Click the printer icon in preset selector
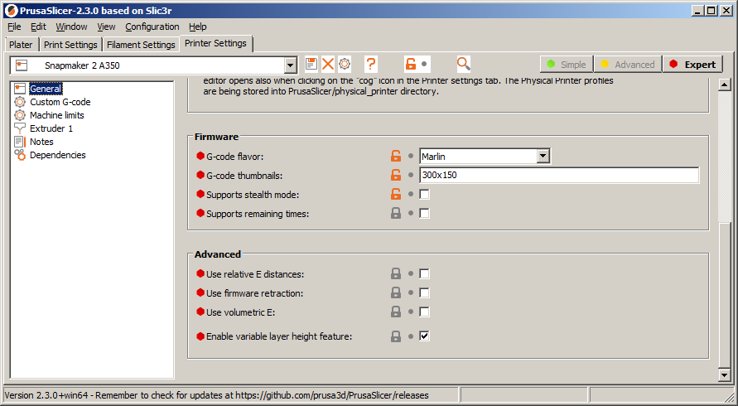 22,65
